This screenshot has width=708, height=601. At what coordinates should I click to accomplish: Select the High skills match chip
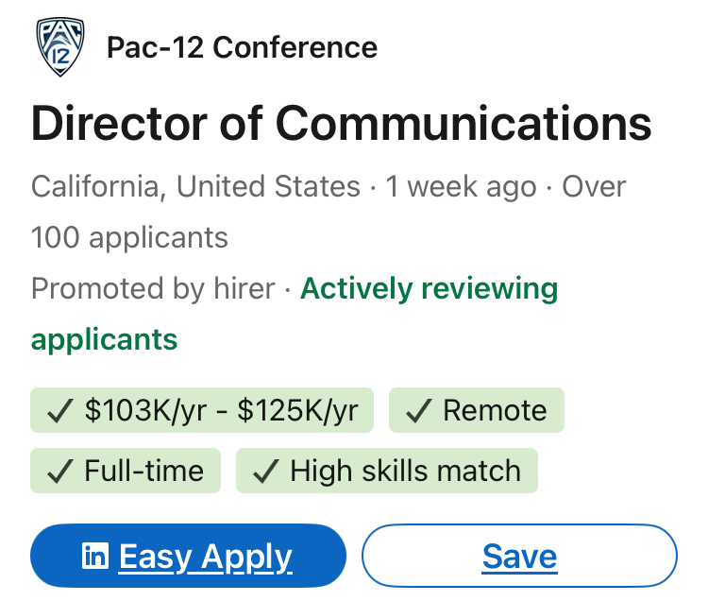[387, 471]
